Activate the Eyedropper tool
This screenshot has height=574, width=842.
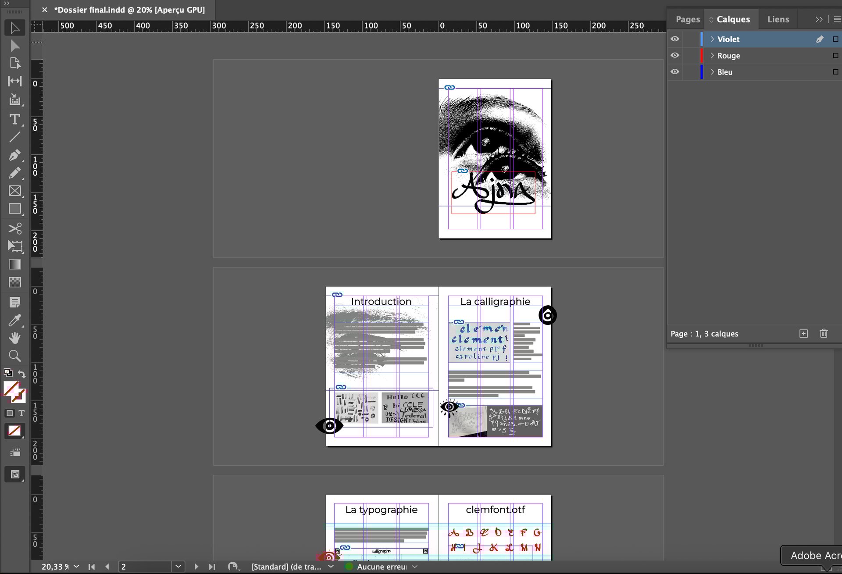[14, 321]
